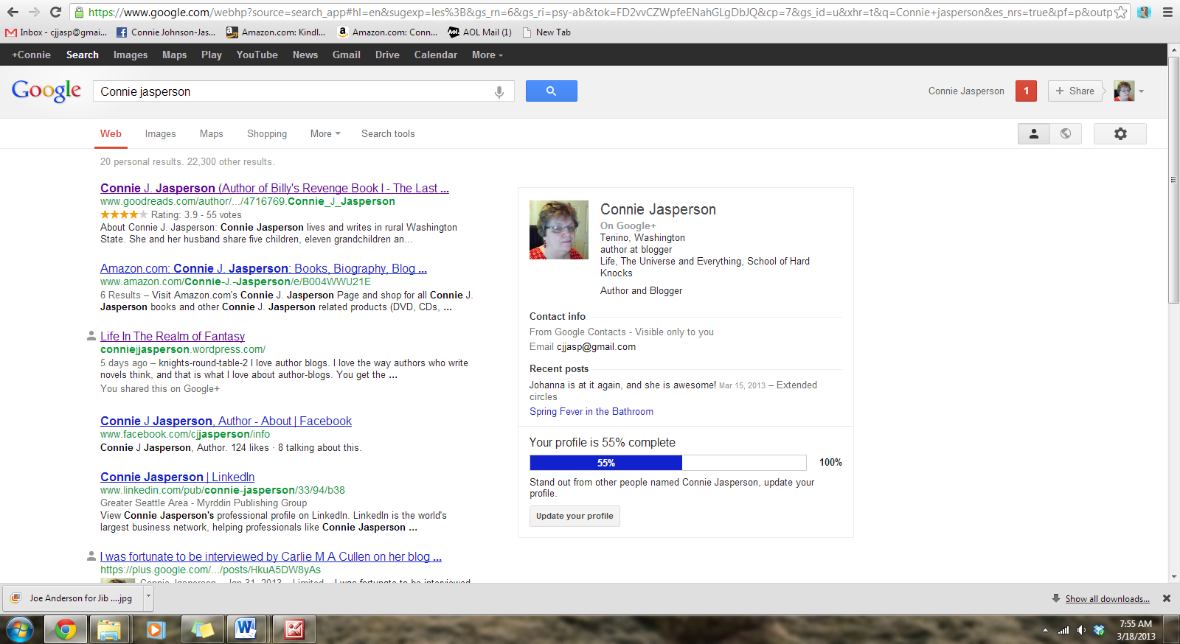
Task: Show personal results toggle
Action: pos(1034,133)
